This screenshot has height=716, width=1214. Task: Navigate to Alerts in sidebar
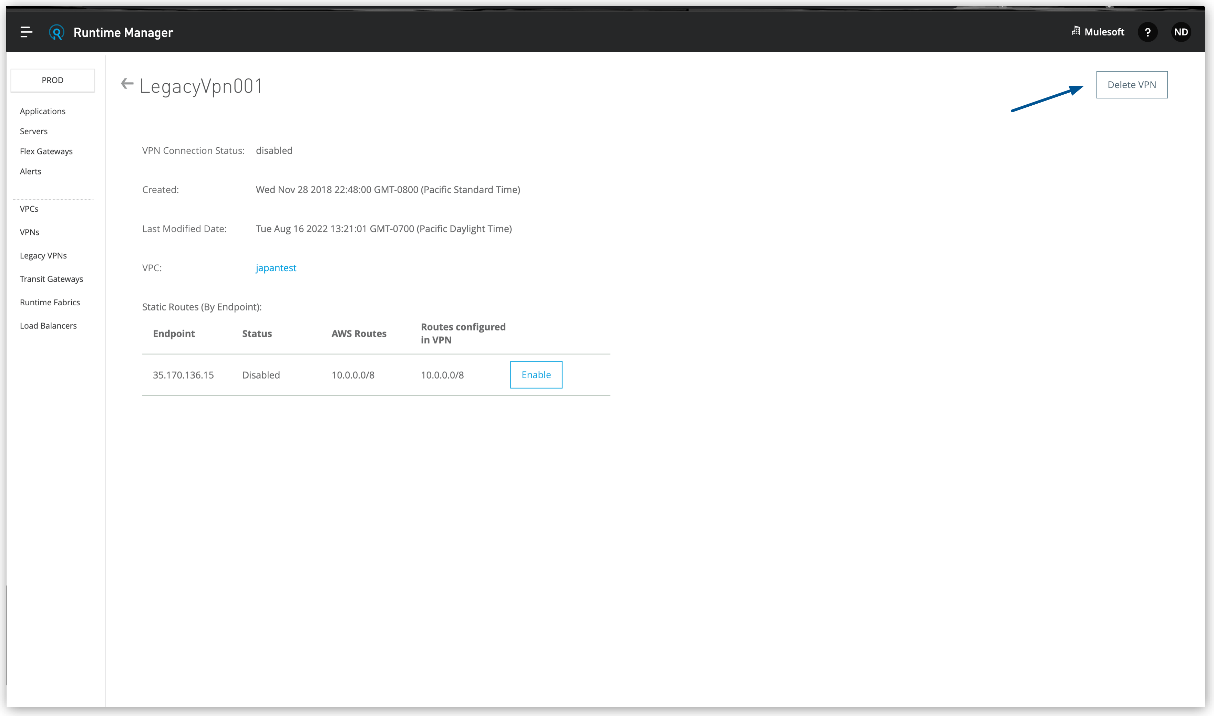pos(30,171)
